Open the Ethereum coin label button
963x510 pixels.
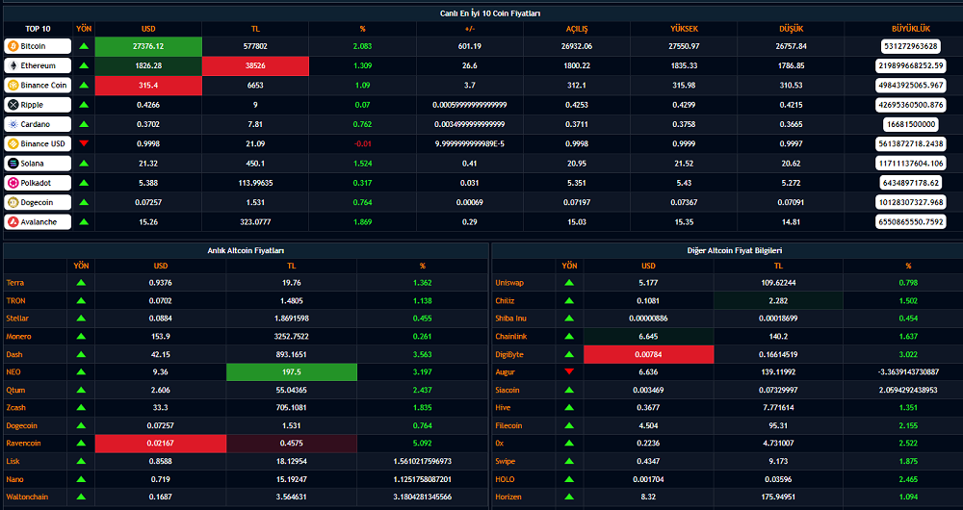tap(38, 65)
